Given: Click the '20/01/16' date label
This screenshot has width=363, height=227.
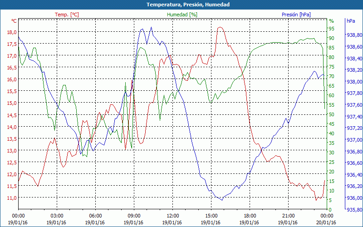Looking at the screenshot, I should 326,223.
